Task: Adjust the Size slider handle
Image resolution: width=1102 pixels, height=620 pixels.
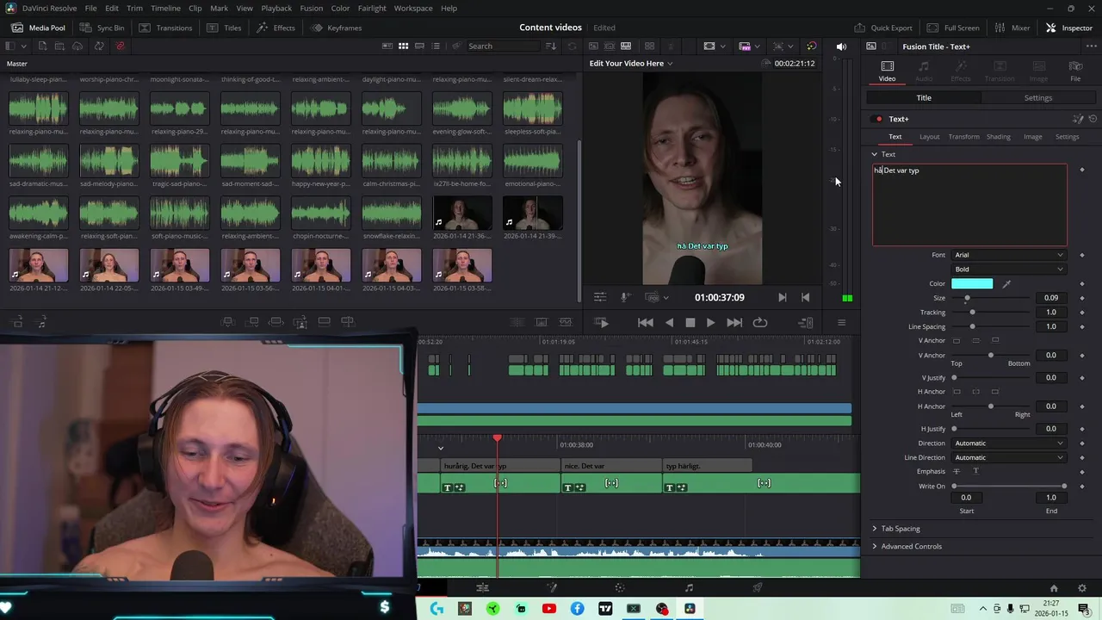Action: 967,298
